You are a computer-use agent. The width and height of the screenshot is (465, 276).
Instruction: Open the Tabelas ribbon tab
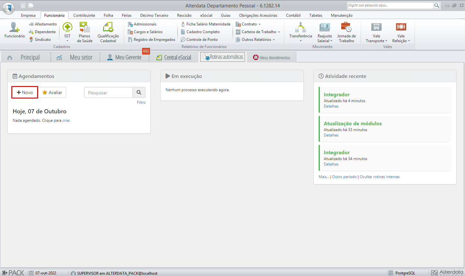pos(316,15)
